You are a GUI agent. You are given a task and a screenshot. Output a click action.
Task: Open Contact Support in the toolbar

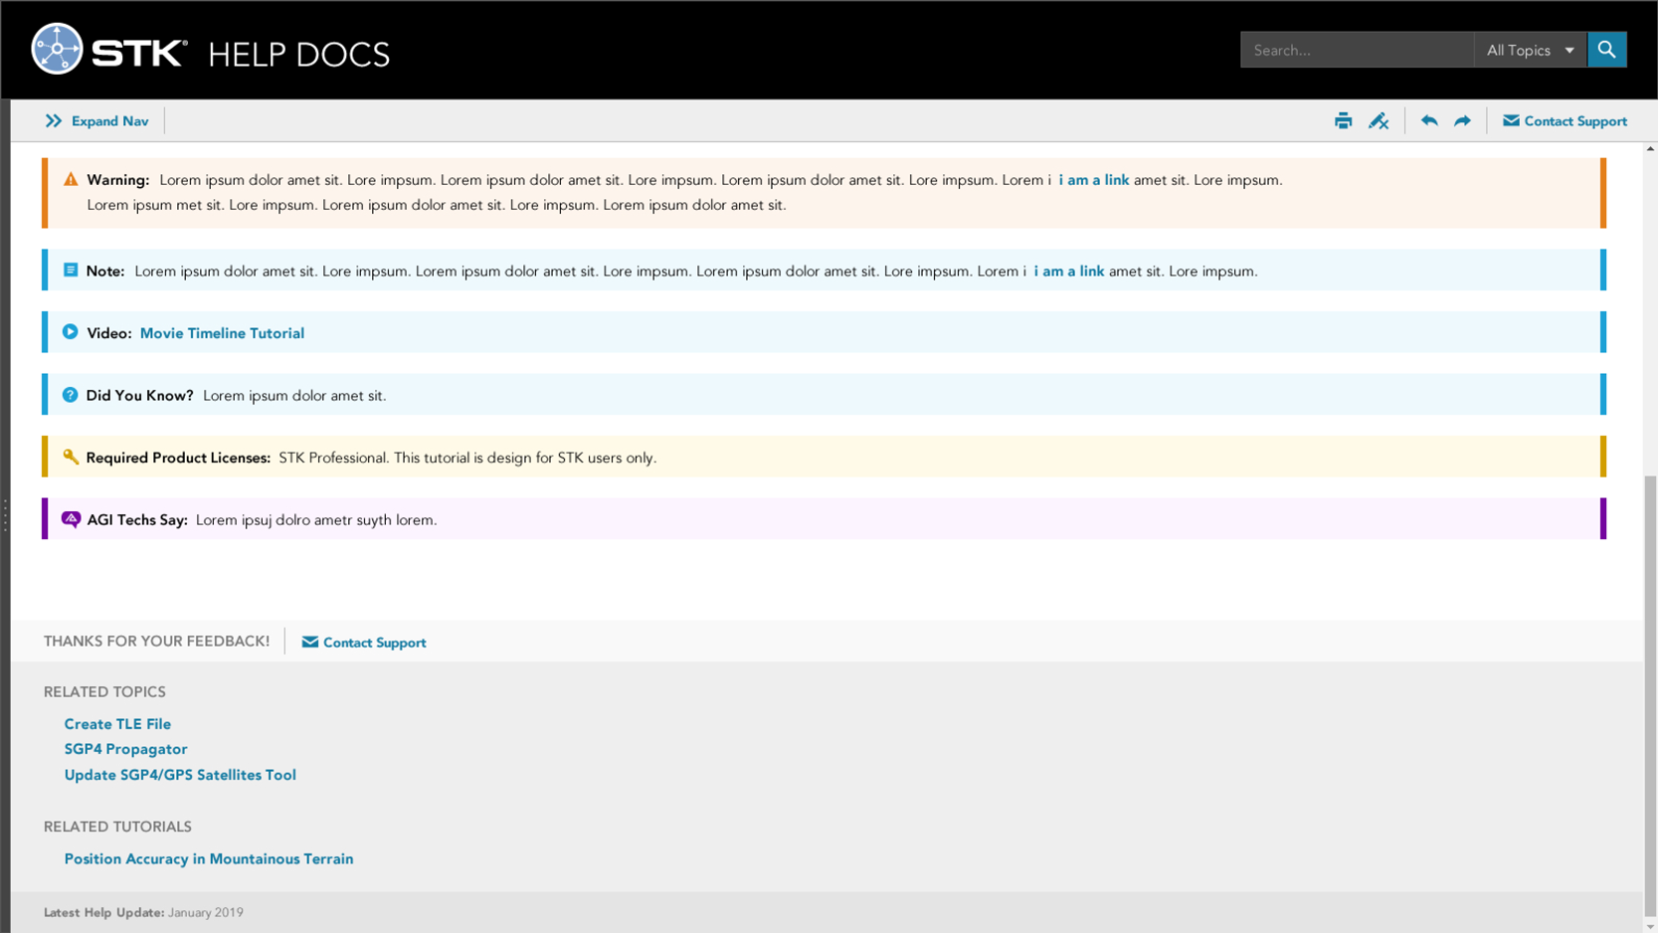[x=1565, y=121]
